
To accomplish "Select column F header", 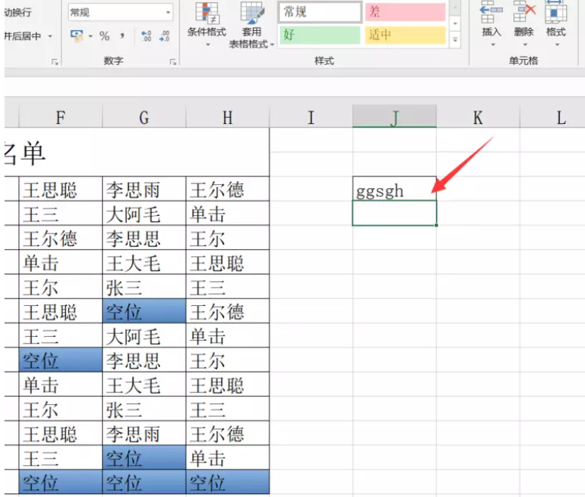I will coord(60,117).
